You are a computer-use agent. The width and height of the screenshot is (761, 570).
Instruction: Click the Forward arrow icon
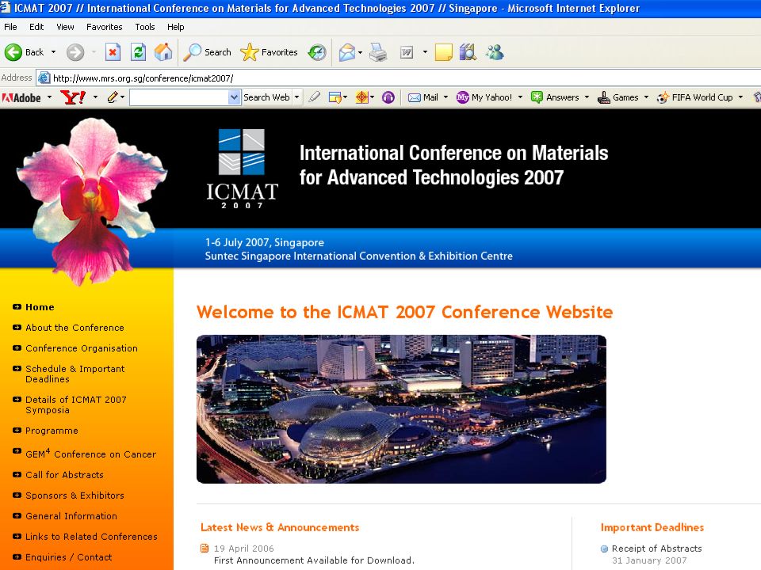(x=75, y=52)
